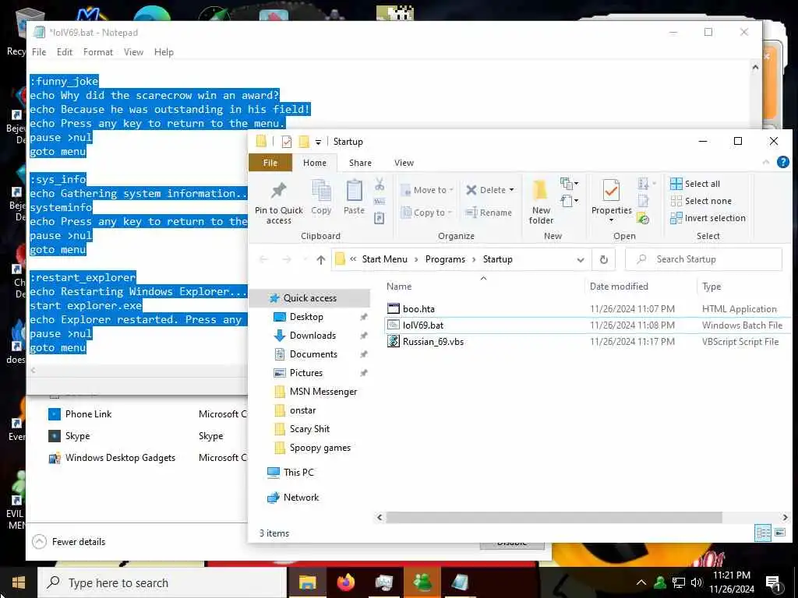Open File Explorer taskbar icon
The image size is (798, 598).
click(307, 582)
